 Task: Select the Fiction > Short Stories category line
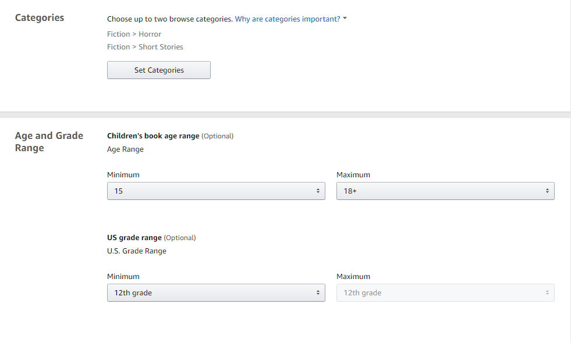pos(145,47)
